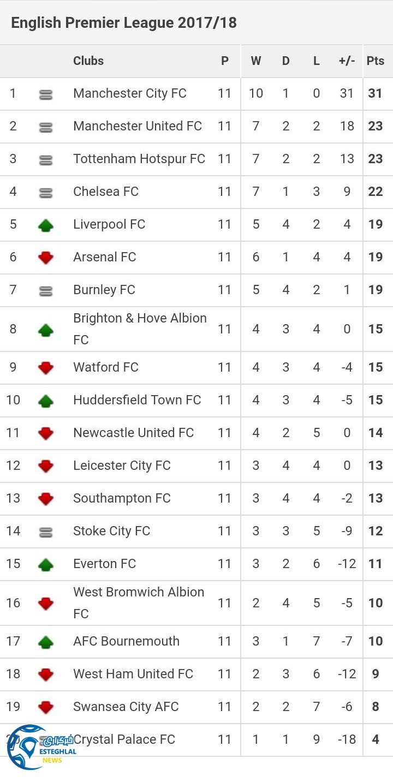Click Manchester City unchanged position icon
Viewport: 393px width, 782px height.
tap(46, 94)
